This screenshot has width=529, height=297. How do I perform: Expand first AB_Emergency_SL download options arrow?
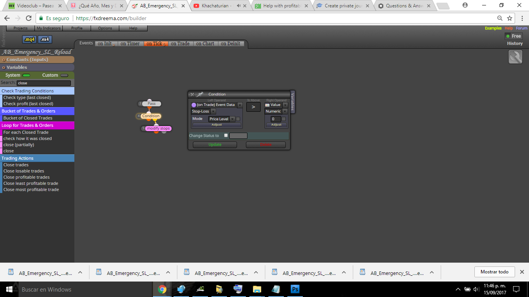point(80,272)
